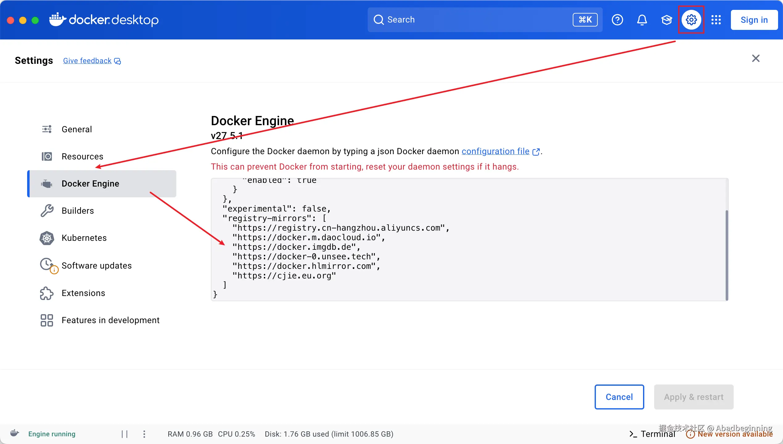Open the Kubernetes settings section
The height and width of the screenshot is (444, 783).
click(x=84, y=238)
